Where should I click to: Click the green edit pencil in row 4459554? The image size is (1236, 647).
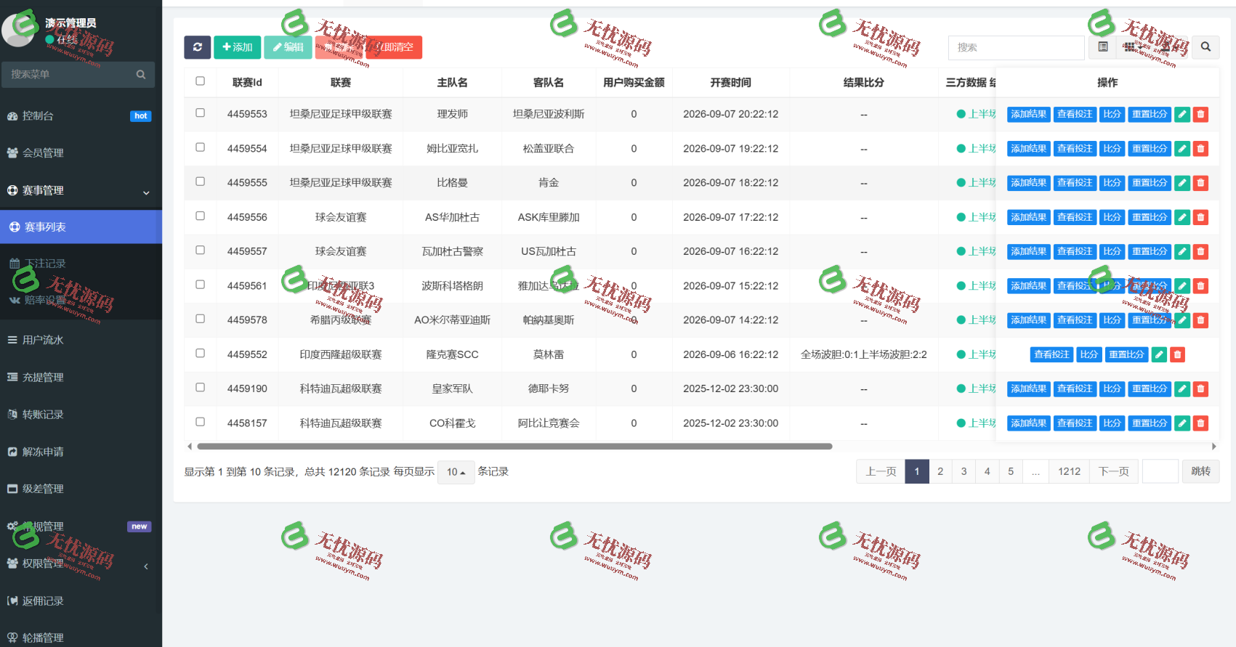(x=1182, y=149)
